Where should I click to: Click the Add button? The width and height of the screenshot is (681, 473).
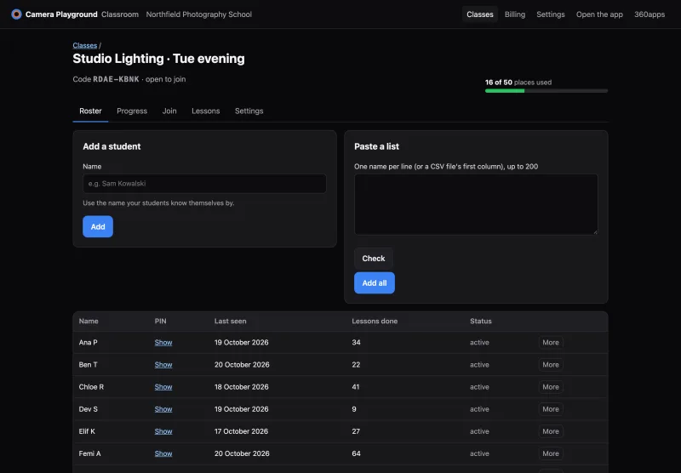(98, 226)
